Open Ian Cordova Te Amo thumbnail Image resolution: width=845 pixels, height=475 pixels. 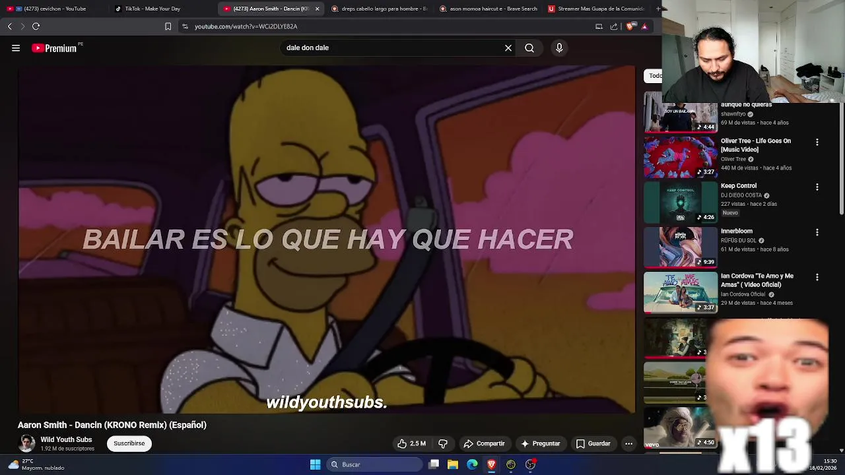681,292
